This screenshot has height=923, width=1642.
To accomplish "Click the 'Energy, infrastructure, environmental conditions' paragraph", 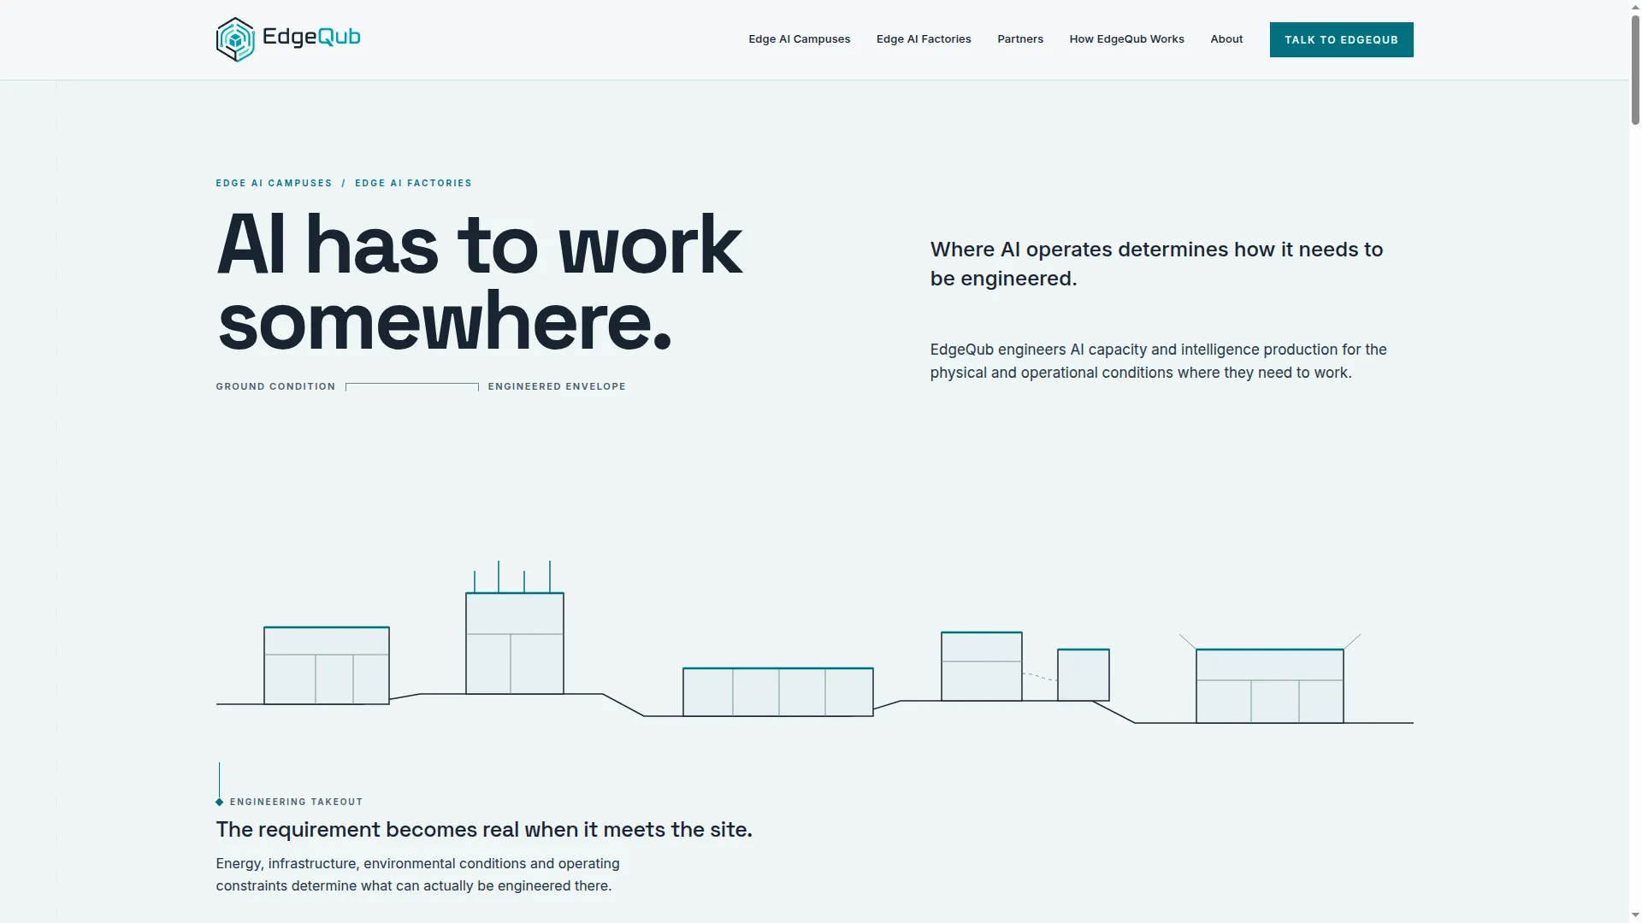I will (417, 874).
